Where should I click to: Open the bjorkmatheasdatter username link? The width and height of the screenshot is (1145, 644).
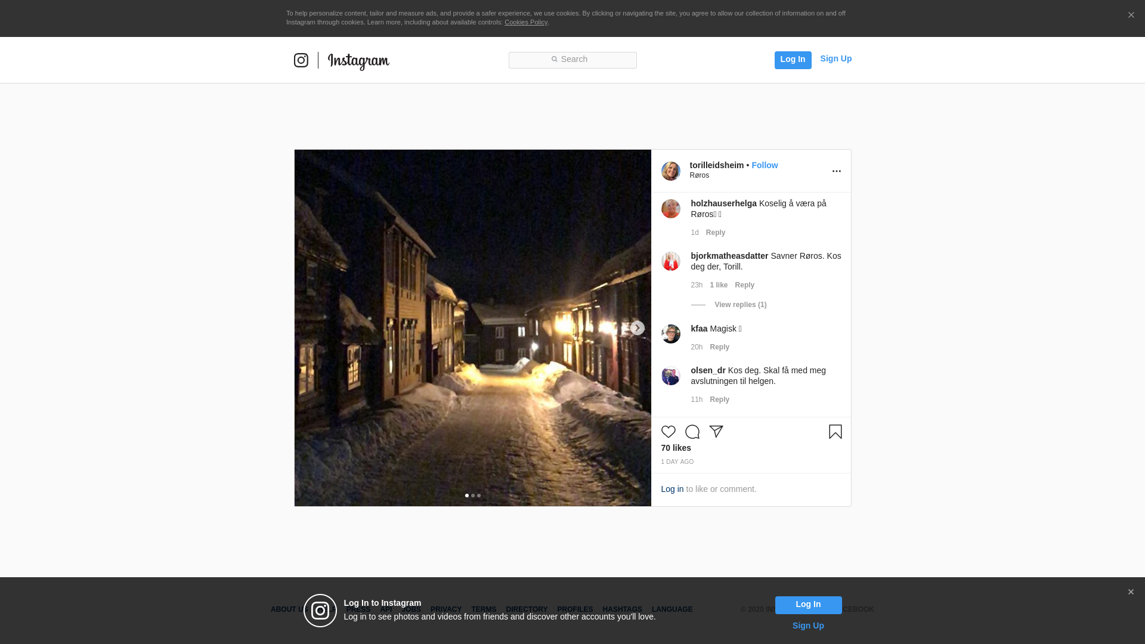click(x=730, y=256)
